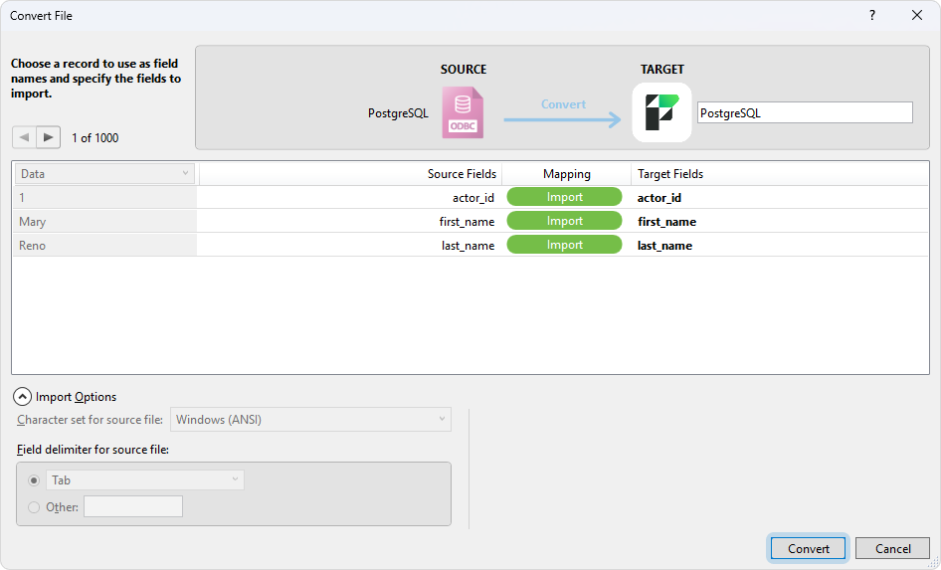Select the last_name source field
This screenshot has height=570, width=941.
(x=468, y=246)
